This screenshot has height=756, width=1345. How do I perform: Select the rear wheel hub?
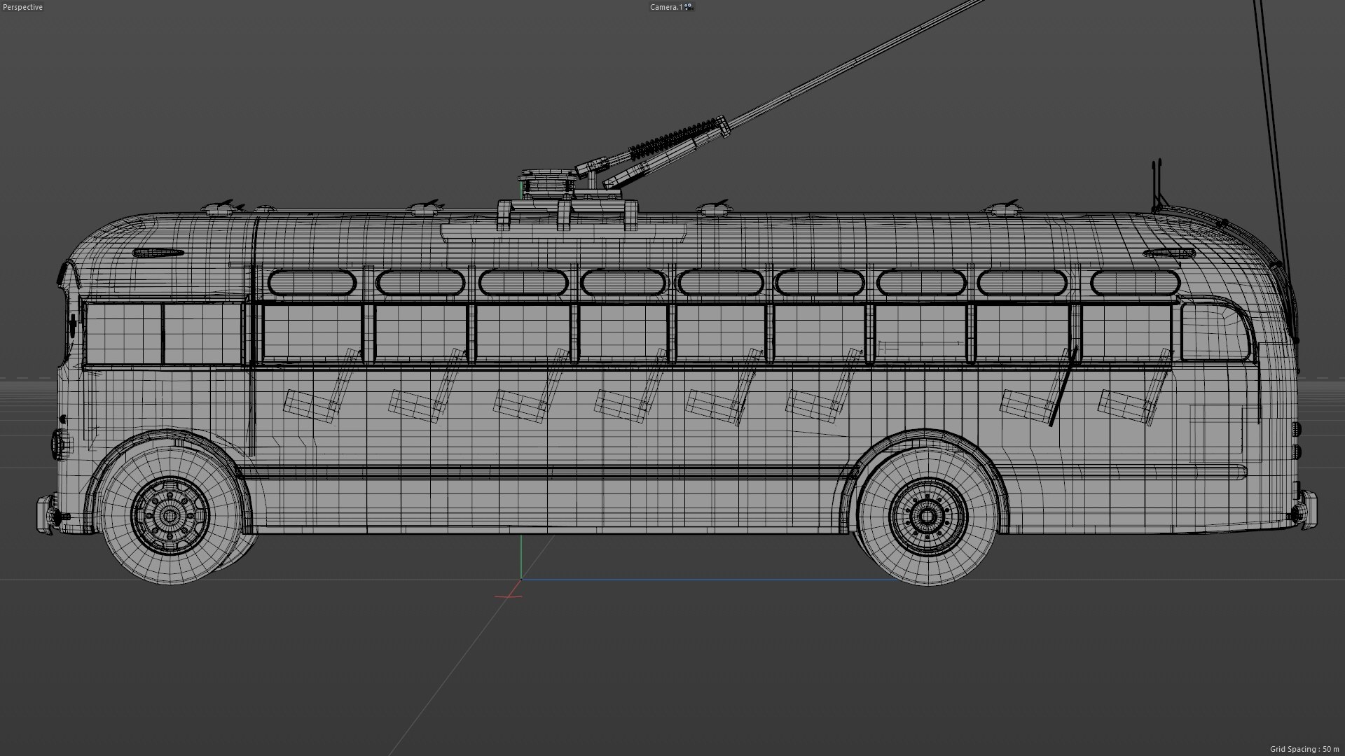coord(927,517)
